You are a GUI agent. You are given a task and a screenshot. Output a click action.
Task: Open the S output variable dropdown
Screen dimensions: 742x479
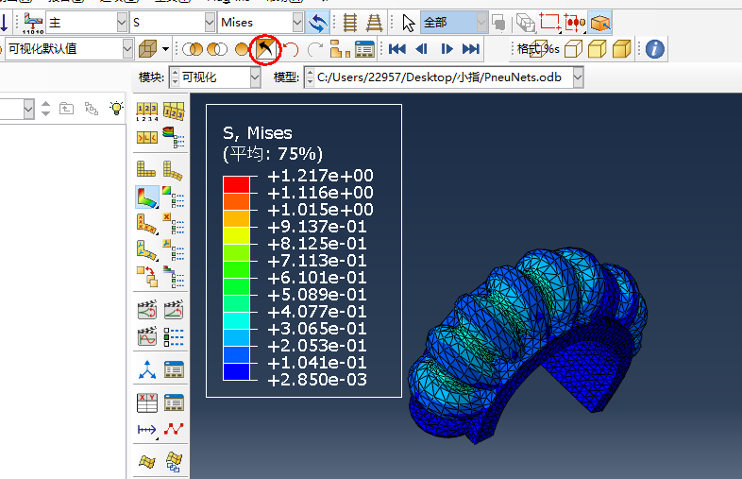[x=209, y=22]
